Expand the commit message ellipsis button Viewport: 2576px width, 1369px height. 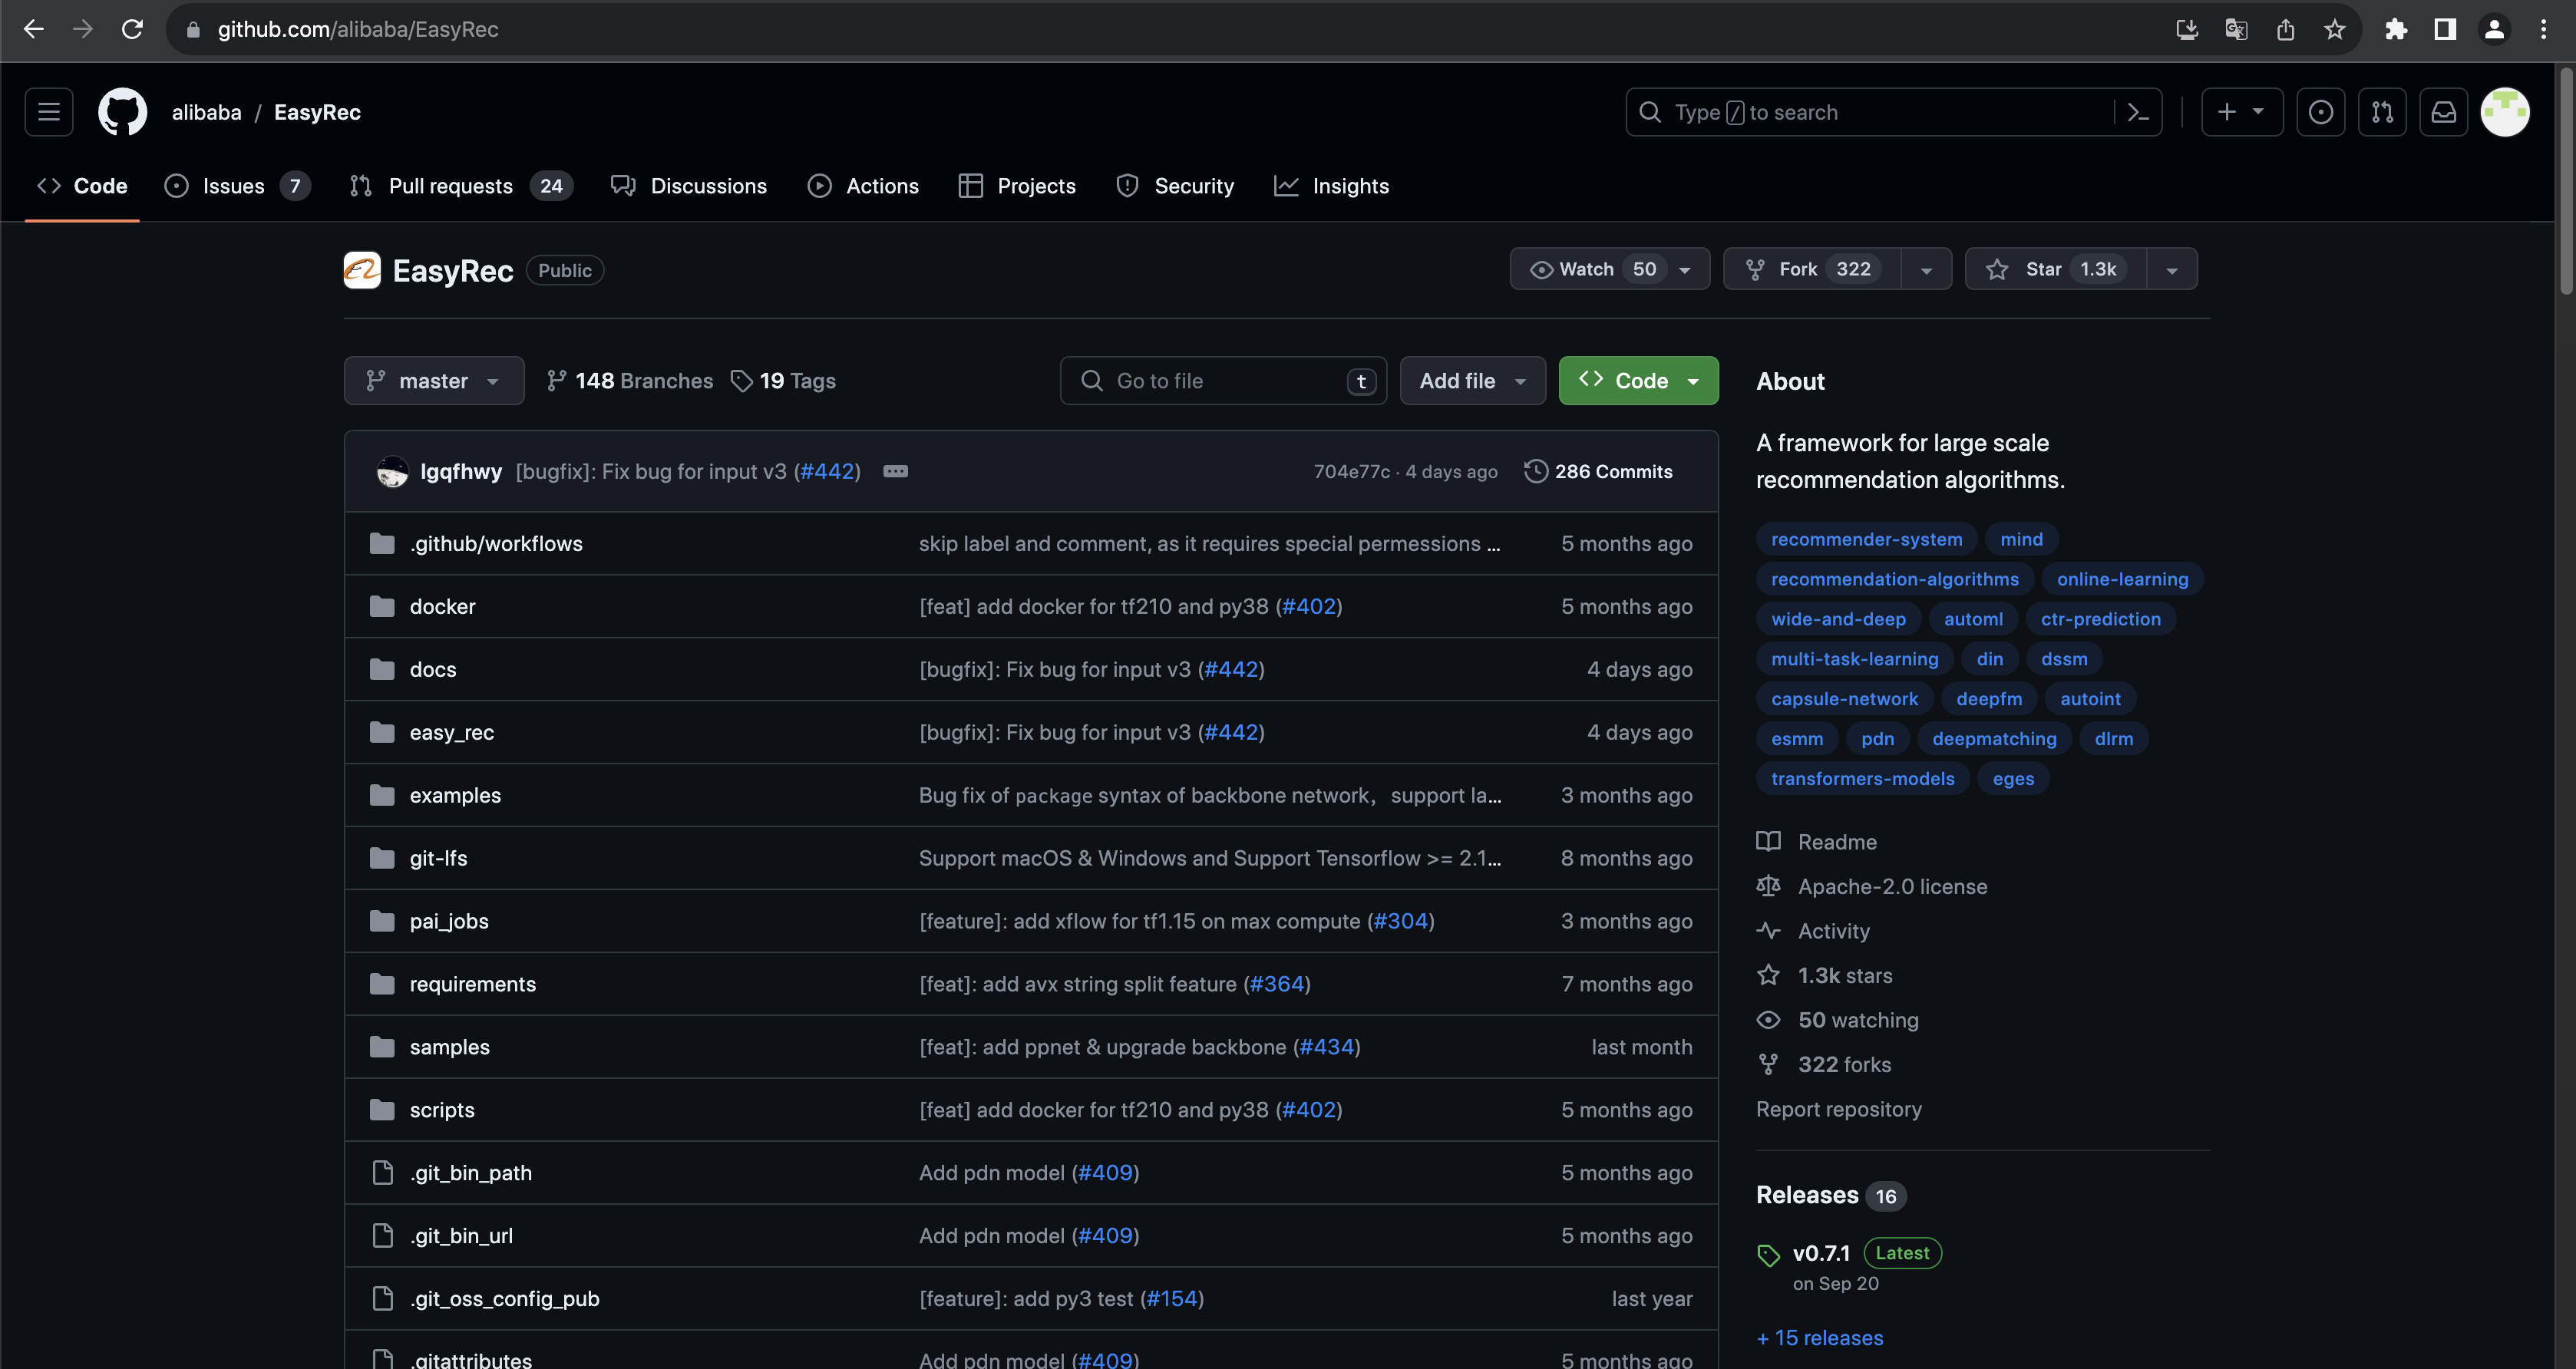895,471
